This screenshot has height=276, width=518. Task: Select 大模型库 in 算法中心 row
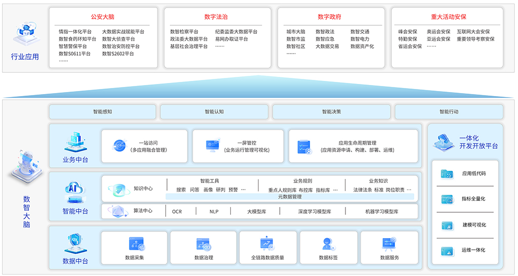pos(256,212)
